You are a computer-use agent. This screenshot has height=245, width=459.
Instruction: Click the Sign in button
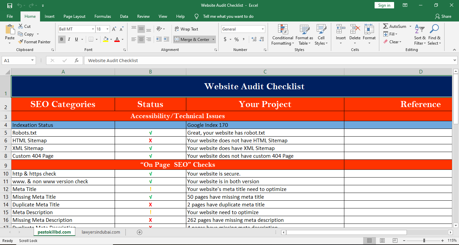click(x=384, y=5)
